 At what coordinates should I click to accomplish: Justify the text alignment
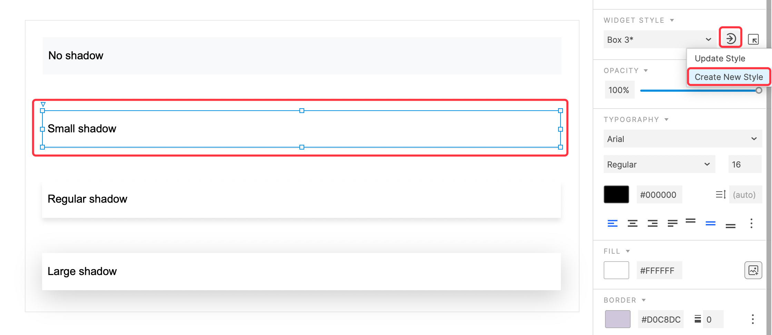pos(672,223)
